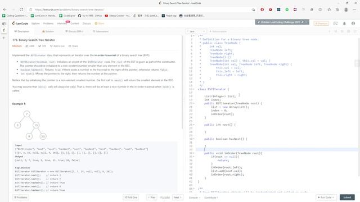Open the React App bookmark
The width and height of the screenshot is (360, 202).
(169, 16)
